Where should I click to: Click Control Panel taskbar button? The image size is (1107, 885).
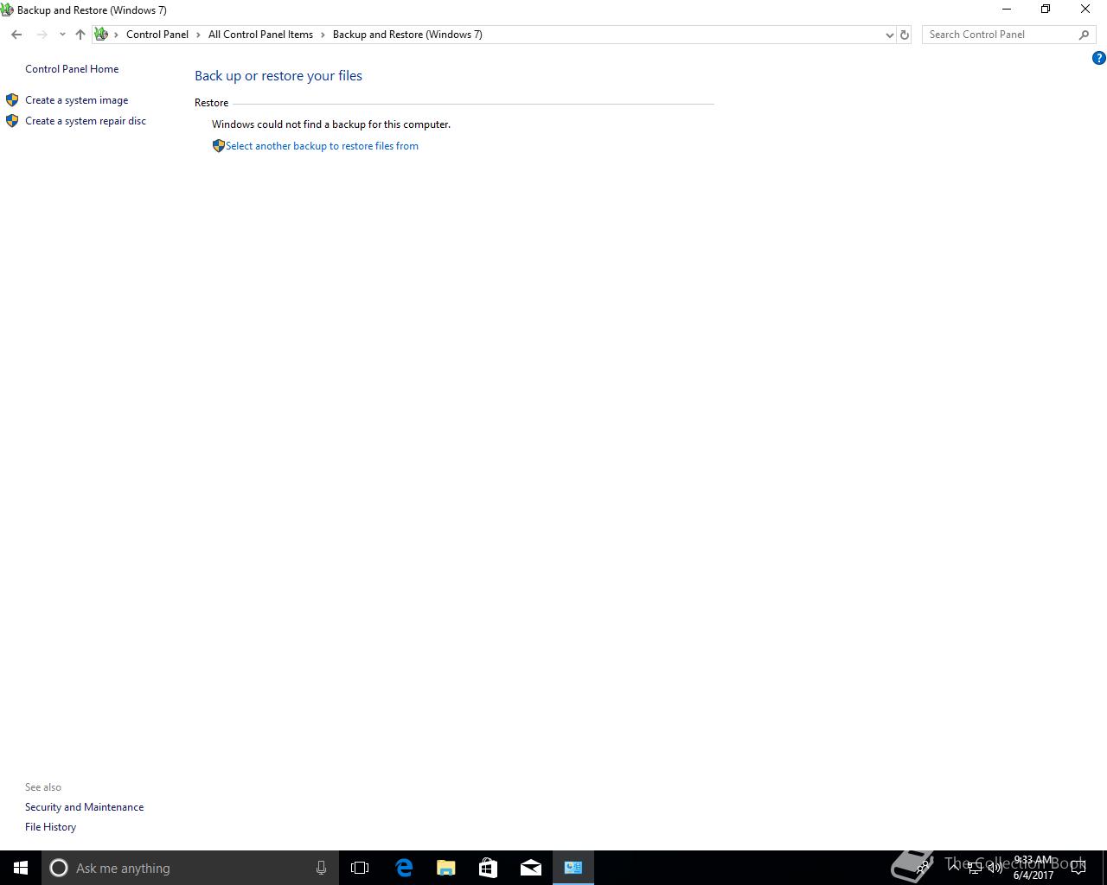573,868
